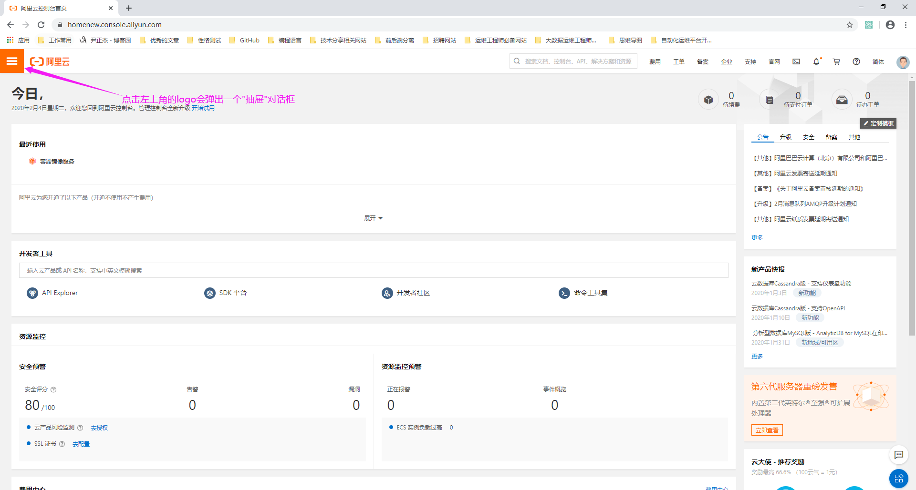Click the 容器镜像服务 product icon
The image size is (916, 490).
pos(32,161)
